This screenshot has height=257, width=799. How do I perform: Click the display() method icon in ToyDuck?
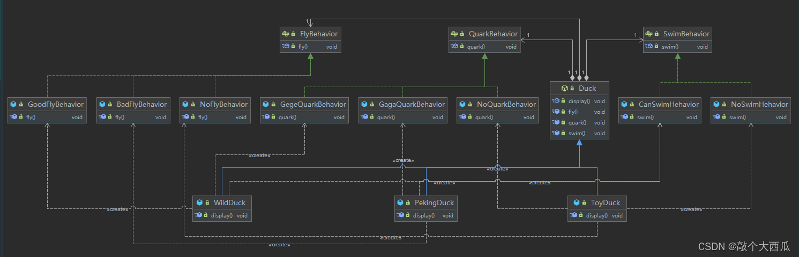coord(574,215)
